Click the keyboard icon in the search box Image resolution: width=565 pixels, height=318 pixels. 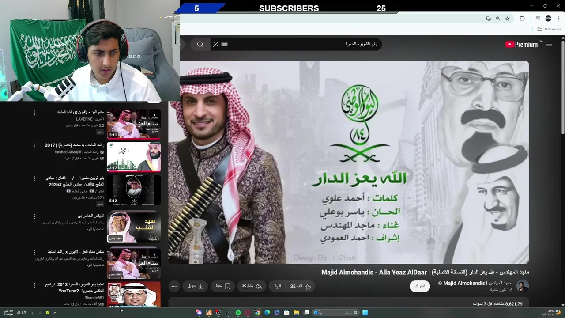(x=224, y=44)
